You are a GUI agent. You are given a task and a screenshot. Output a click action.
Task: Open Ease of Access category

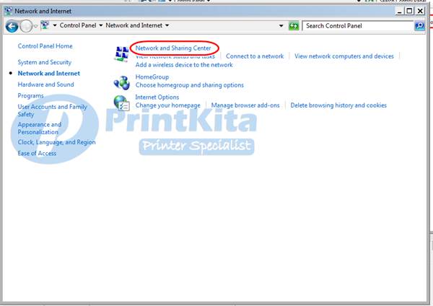37,153
